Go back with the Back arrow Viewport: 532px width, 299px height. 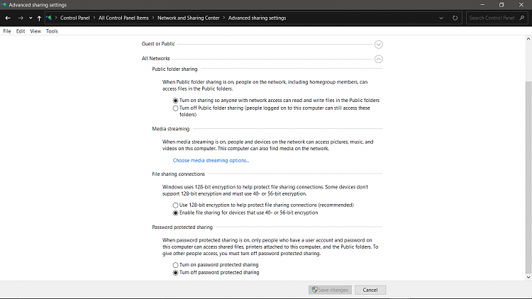pos(8,18)
